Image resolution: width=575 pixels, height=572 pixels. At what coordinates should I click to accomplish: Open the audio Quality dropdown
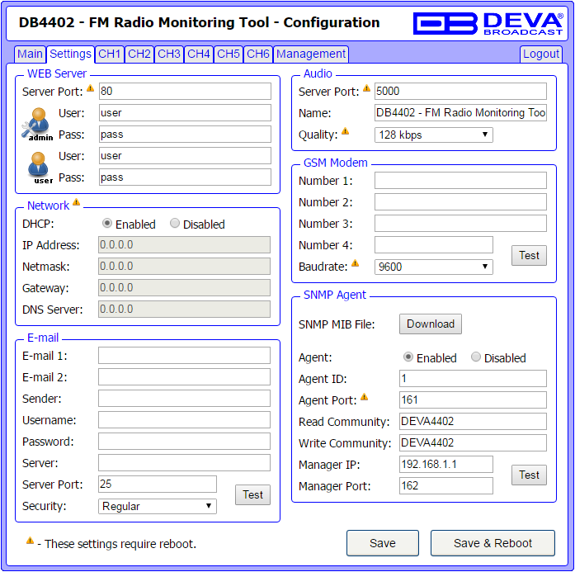(434, 135)
